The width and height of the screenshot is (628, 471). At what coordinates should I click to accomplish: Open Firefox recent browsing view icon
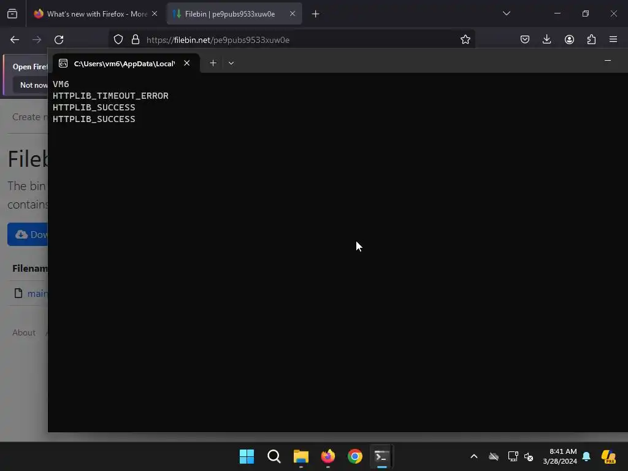coord(12,14)
